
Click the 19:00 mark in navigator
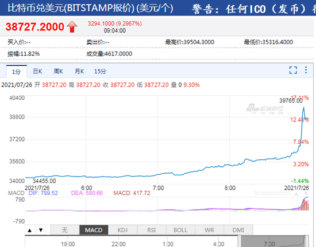tap(68, 244)
